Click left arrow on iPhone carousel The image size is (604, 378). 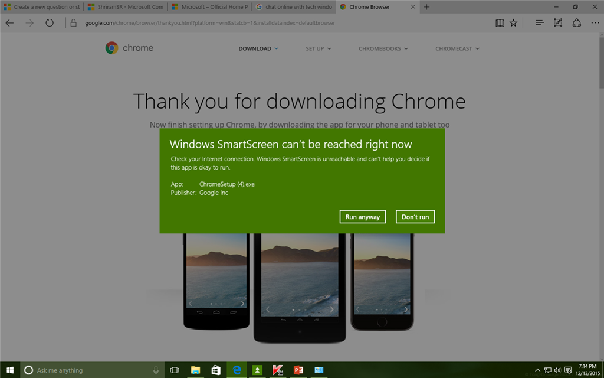[x=358, y=309]
